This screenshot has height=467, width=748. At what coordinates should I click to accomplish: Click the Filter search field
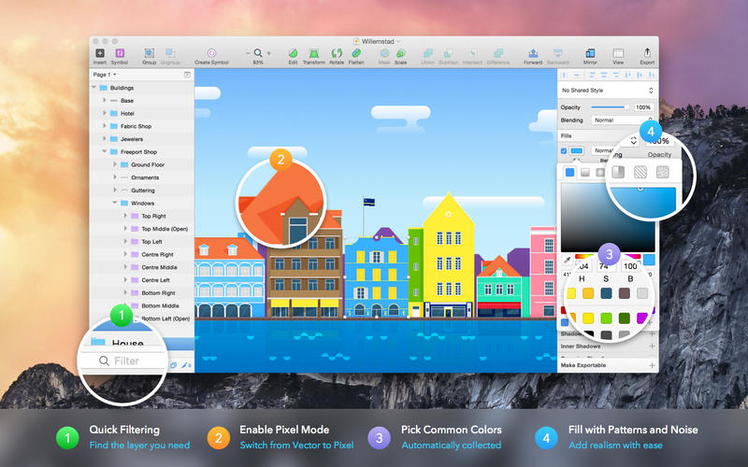tap(126, 361)
